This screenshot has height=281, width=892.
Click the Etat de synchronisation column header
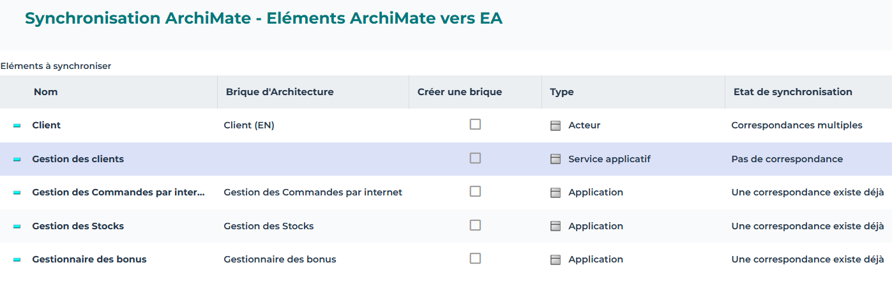click(x=792, y=92)
